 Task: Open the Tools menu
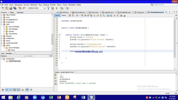click(65, 5)
